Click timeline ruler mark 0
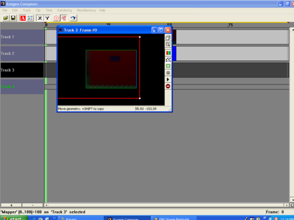This screenshot has height=220, width=294. point(46,25)
